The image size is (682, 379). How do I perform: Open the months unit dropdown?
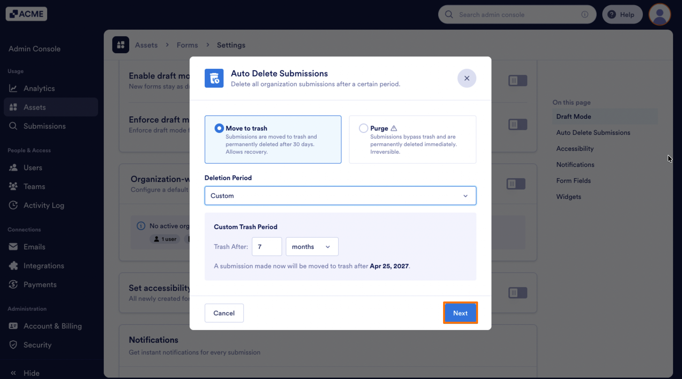pyautogui.click(x=312, y=247)
